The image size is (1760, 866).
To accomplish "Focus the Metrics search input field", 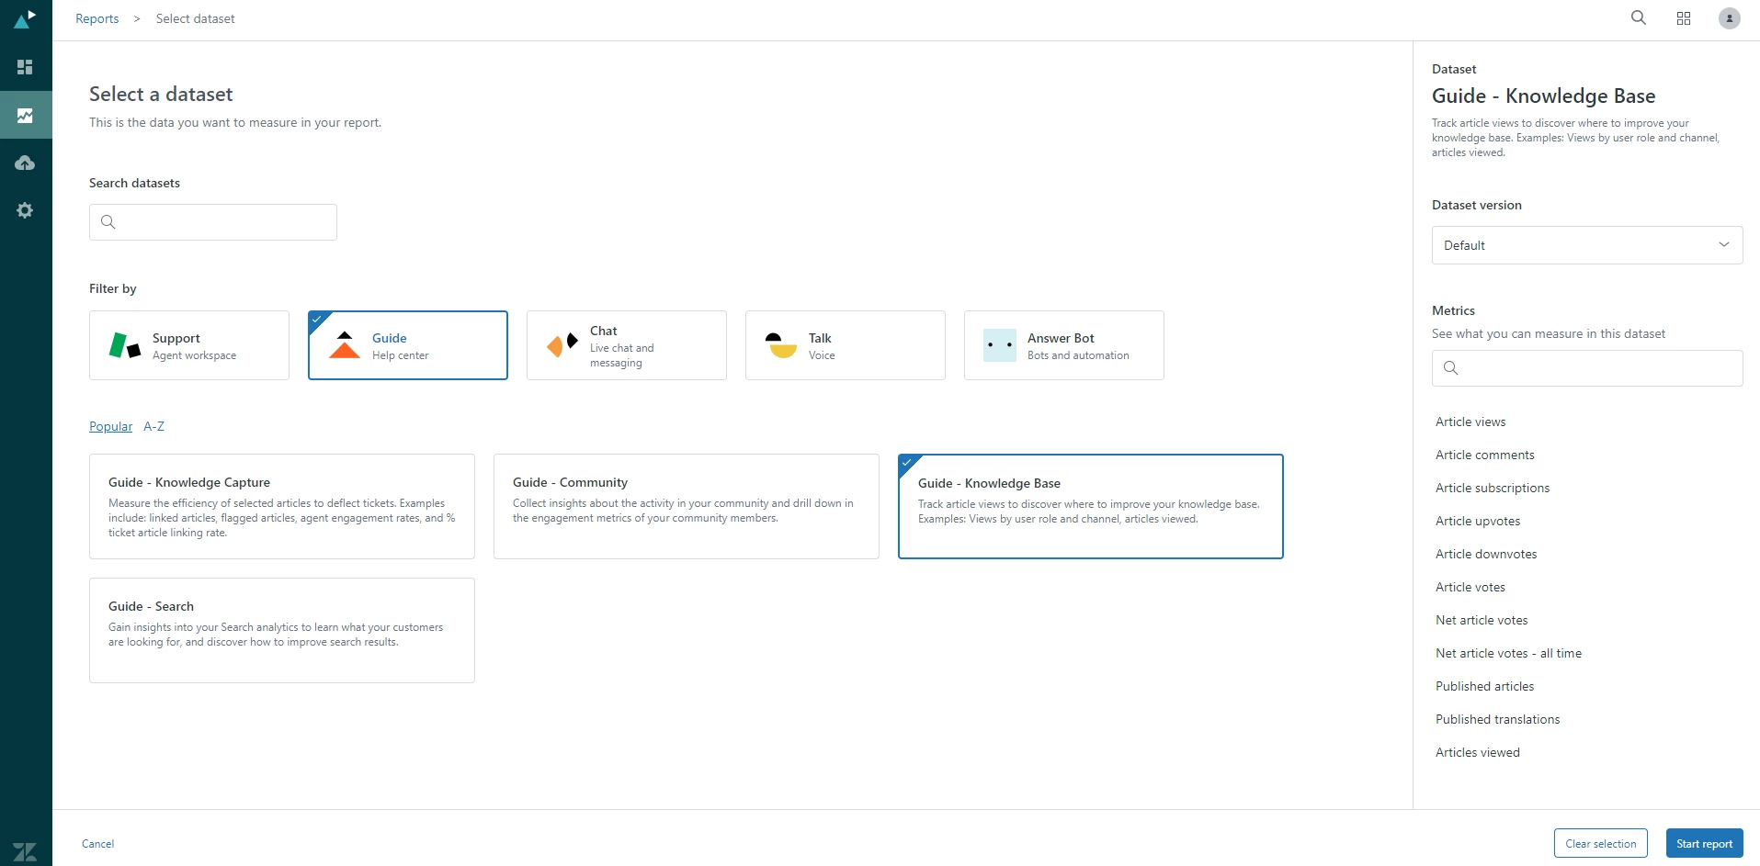I will coord(1587,368).
